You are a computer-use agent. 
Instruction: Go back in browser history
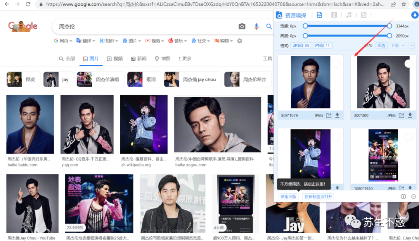click(x=7, y=4)
